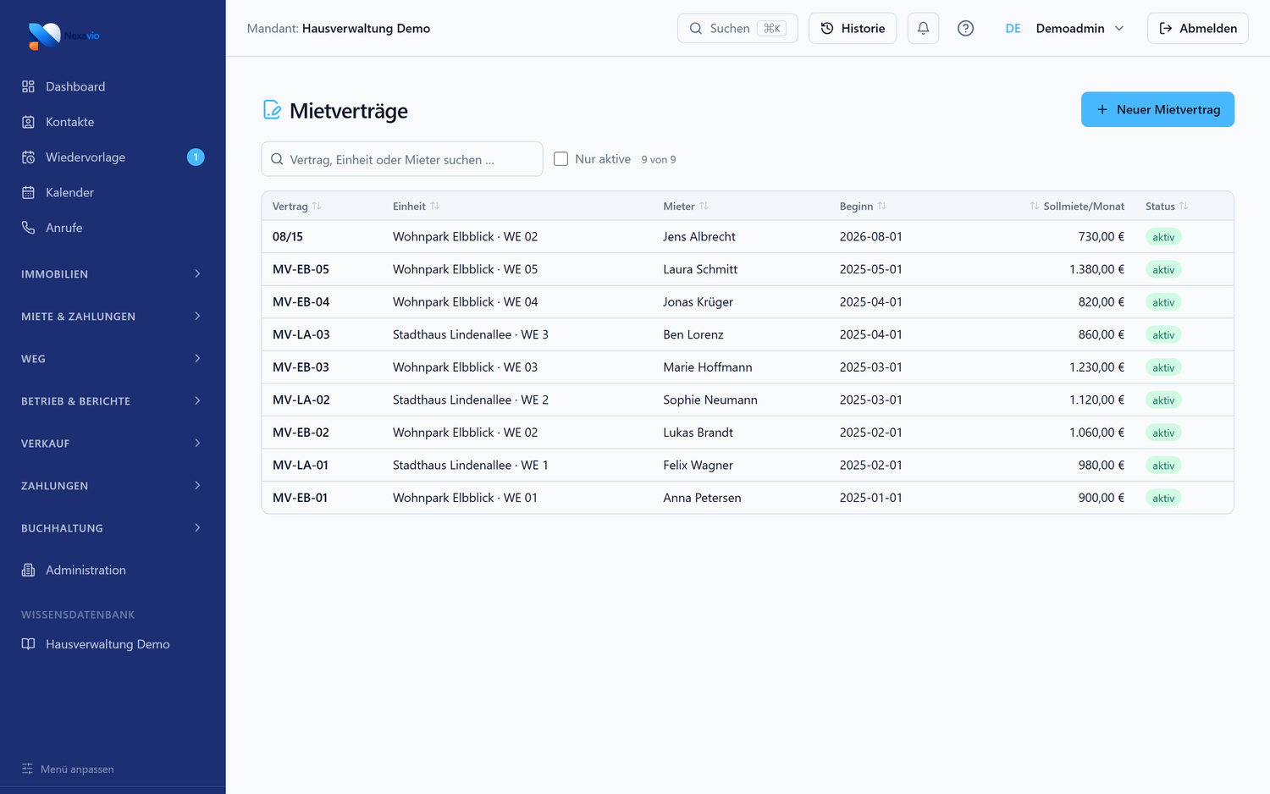
Task: Open Administration
Action: (x=113, y=571)
